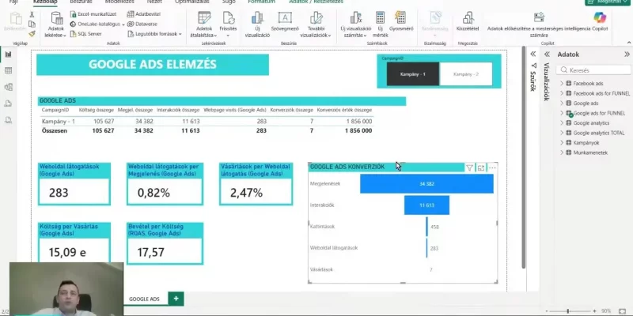Screen dimensions: 633x316
Task: Expand Facebook ads table
Action: point(562,84)
